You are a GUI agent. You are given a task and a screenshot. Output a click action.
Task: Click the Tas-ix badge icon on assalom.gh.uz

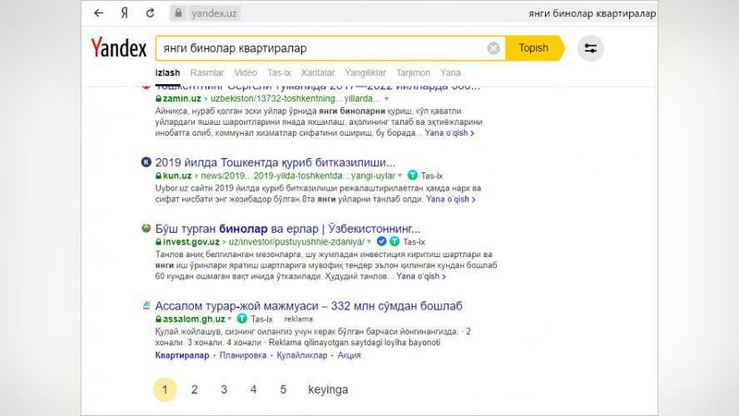coord(242,319)
